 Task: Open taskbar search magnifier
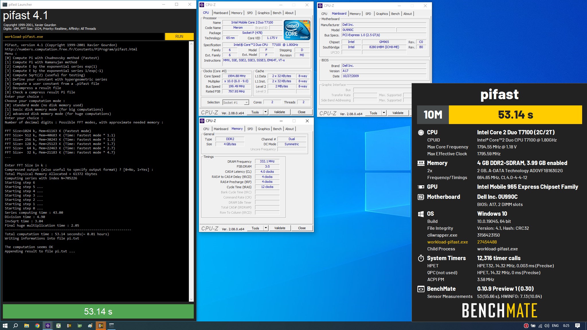[x=16, y=326]
